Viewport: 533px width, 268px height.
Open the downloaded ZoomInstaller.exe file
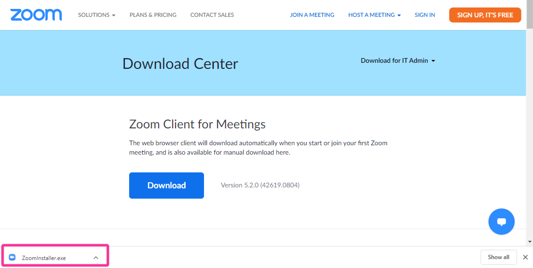[44, 258]
